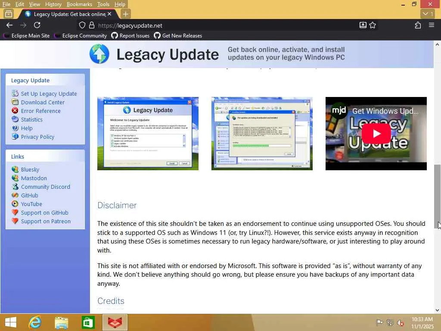Open the File menu

tap(6, 4)
